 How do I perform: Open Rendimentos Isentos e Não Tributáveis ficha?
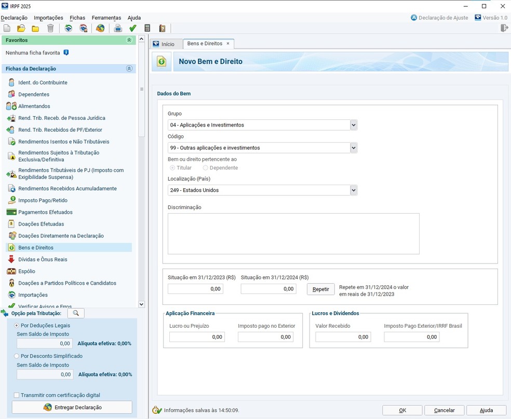click(64, 142)
